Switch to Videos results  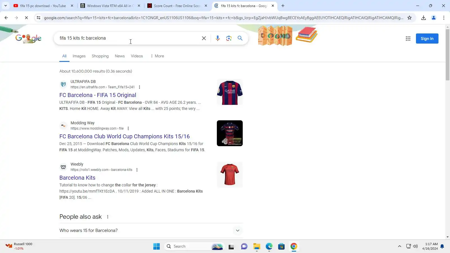137,56
